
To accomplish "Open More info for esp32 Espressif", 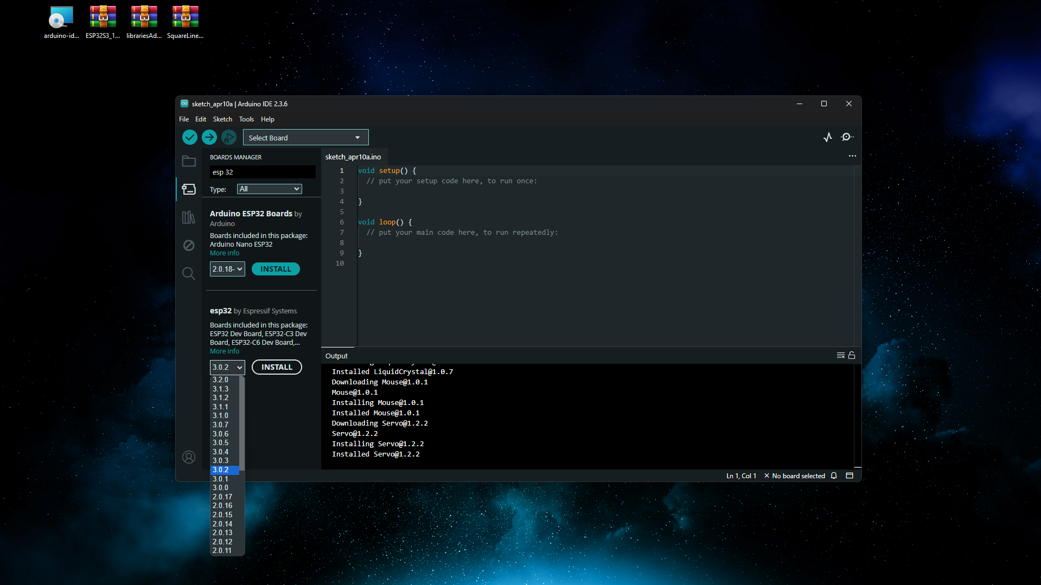I will point(225,351).
